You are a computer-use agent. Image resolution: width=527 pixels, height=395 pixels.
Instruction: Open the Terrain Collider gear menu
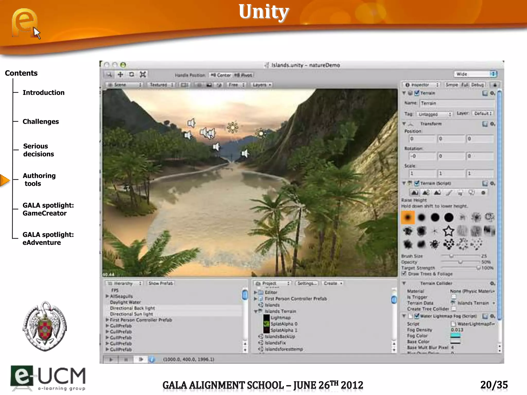pos(493,283)
